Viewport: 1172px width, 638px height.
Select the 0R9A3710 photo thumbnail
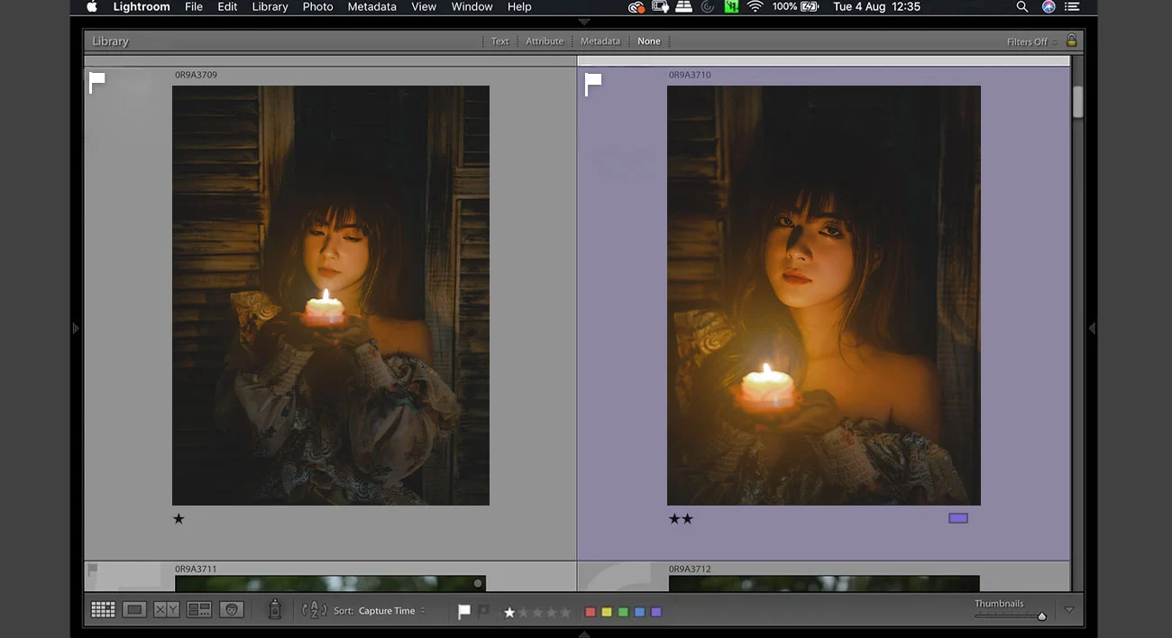[x=823, y=295]
